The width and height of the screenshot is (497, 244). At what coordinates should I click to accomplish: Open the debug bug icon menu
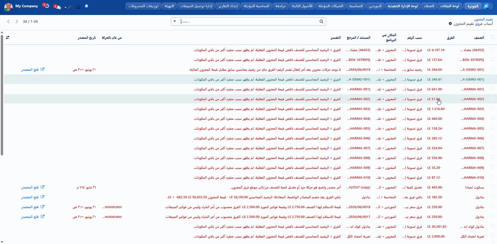pyautogui.click(x=87, y=7)
